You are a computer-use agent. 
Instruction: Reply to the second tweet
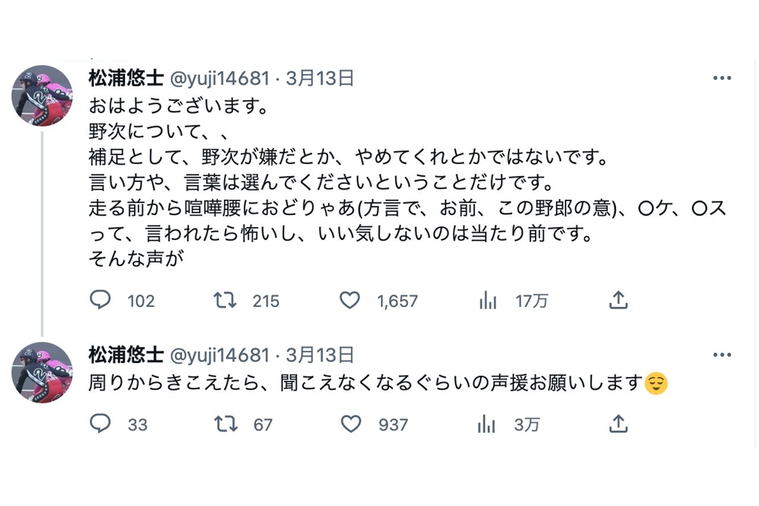coord(100,424)
